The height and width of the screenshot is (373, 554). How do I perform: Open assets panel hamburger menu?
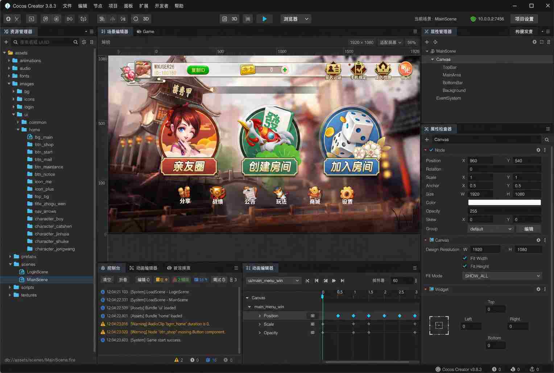coord(92,32)
